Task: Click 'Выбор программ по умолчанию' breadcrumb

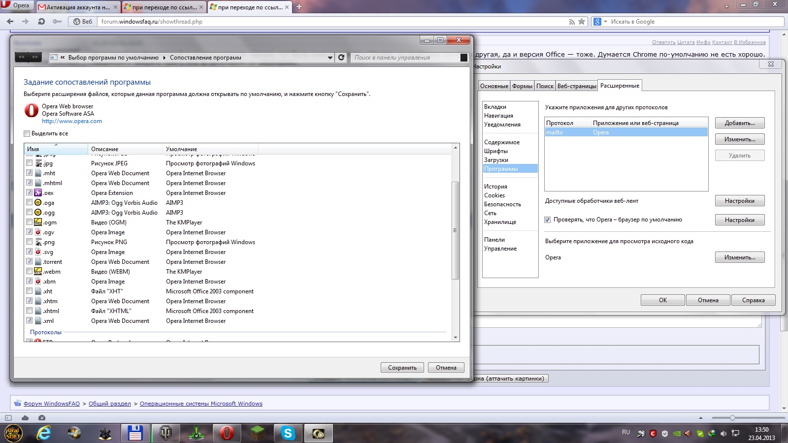Action: click(113, 58)
